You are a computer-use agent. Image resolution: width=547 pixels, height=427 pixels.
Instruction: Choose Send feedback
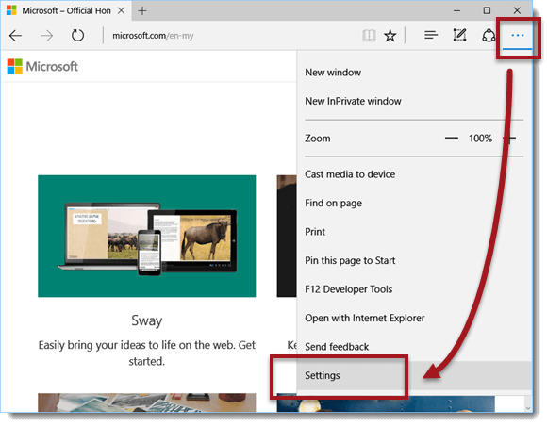[x=414, y=347]
